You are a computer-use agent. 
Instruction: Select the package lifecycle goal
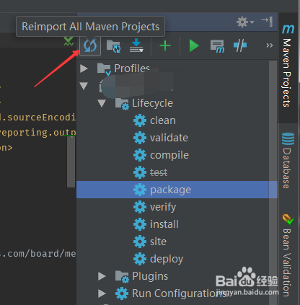pyautogui.click(x=177, y=190)
